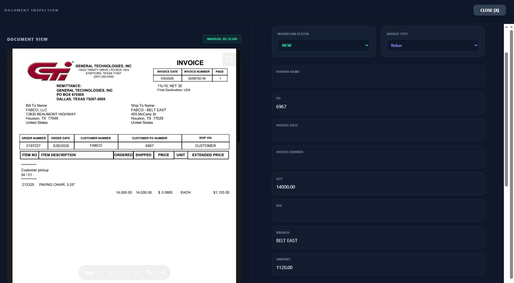
Task: Click invoice date 4/9/2026 in document
Action: pos(167,78)
